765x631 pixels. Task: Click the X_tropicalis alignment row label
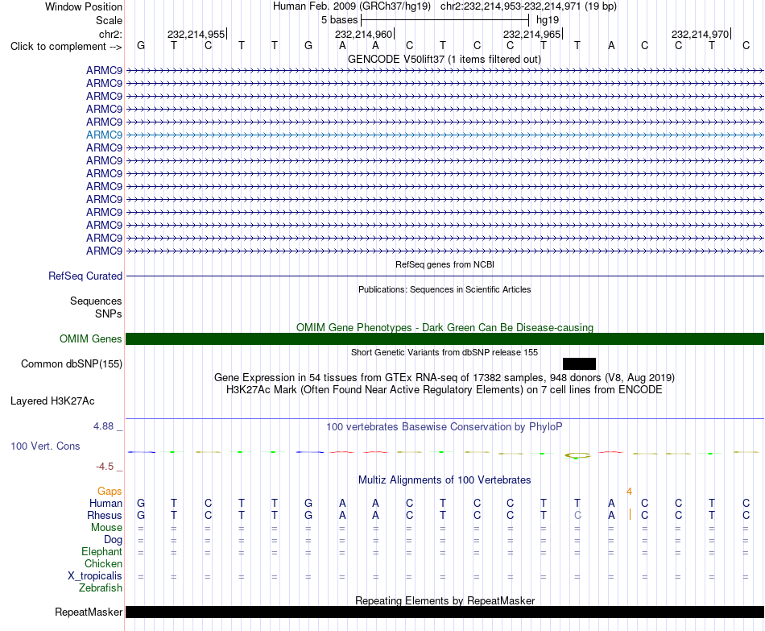tap(95, 576)
